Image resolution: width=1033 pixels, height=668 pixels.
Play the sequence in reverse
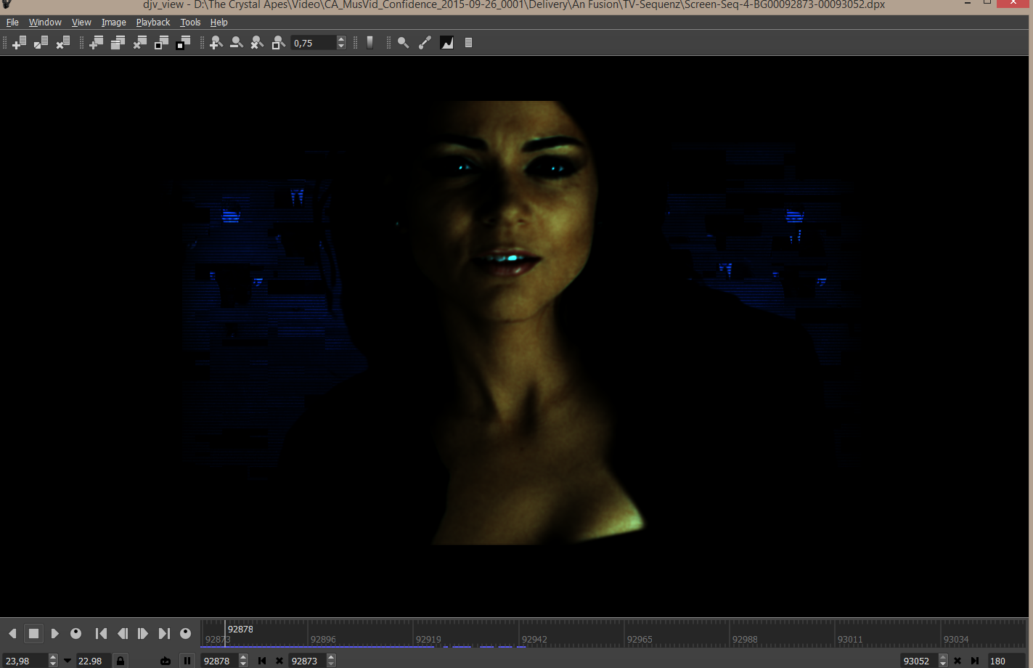tap(12, 633)
